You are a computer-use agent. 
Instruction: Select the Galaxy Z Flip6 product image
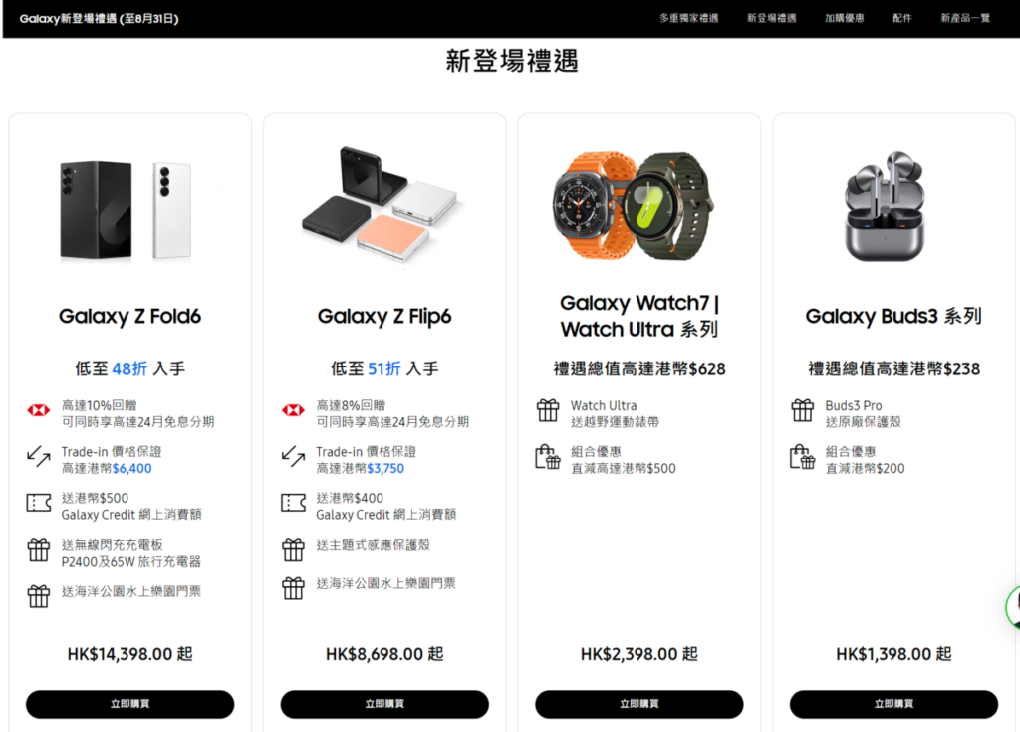point(384,205)
